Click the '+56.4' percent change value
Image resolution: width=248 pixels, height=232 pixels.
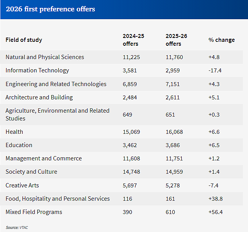coord(215,212)
